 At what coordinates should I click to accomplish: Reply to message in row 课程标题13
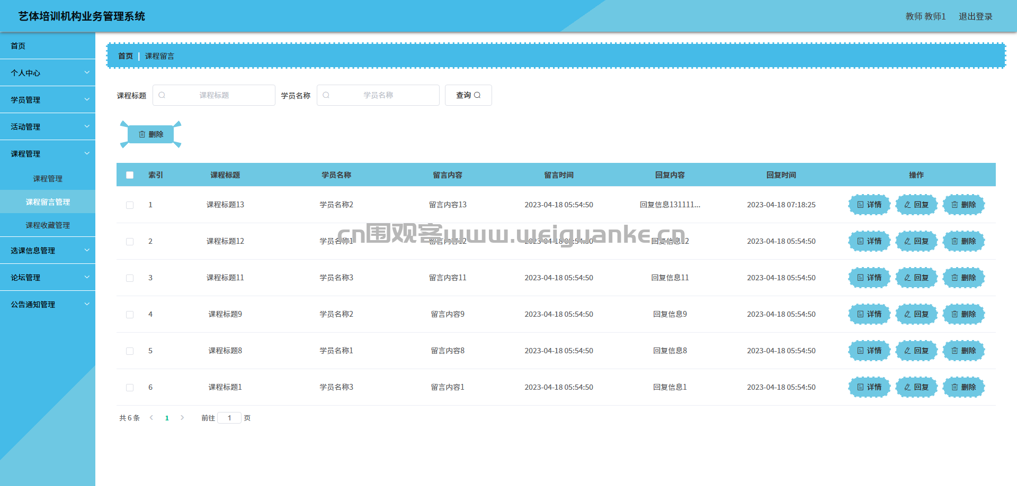coord(916,205)
